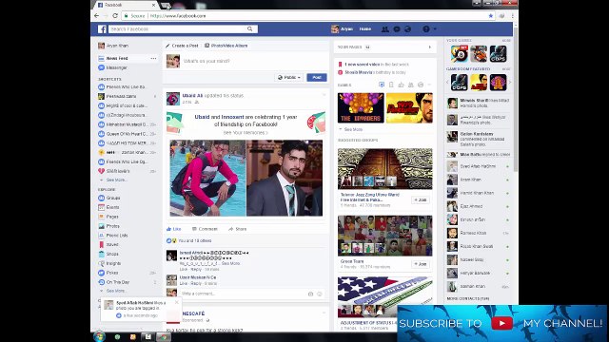Select Create a Post tab
Screen dimensions: 609x342
(182, 46)
